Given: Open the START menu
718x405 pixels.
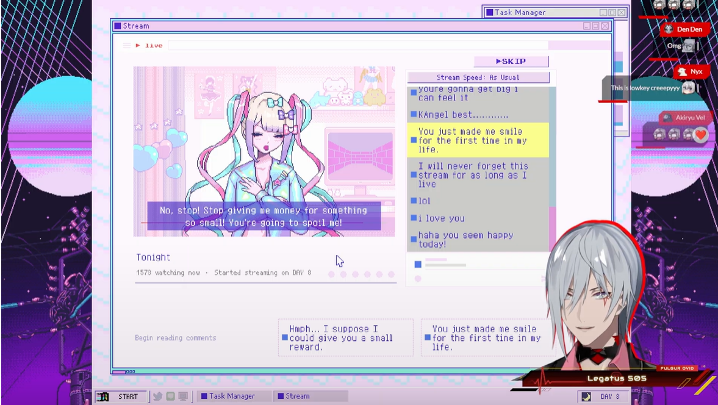Looking at the screenshot, I should (x=121, y=396).
